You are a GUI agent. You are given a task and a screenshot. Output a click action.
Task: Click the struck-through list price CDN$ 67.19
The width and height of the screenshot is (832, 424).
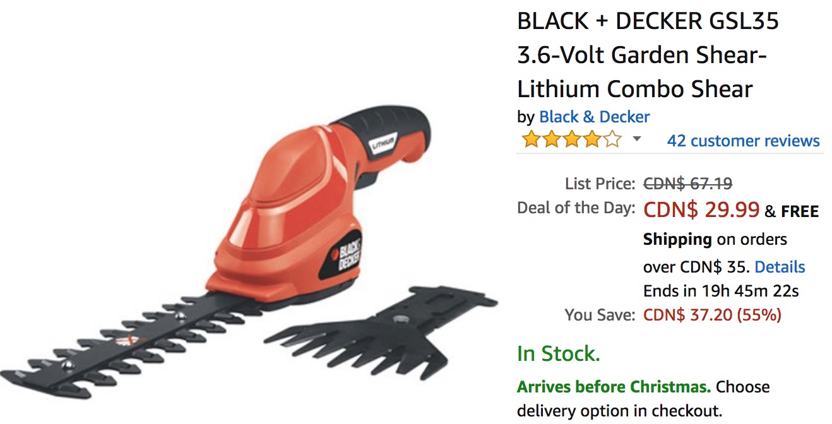click(687, 184)
